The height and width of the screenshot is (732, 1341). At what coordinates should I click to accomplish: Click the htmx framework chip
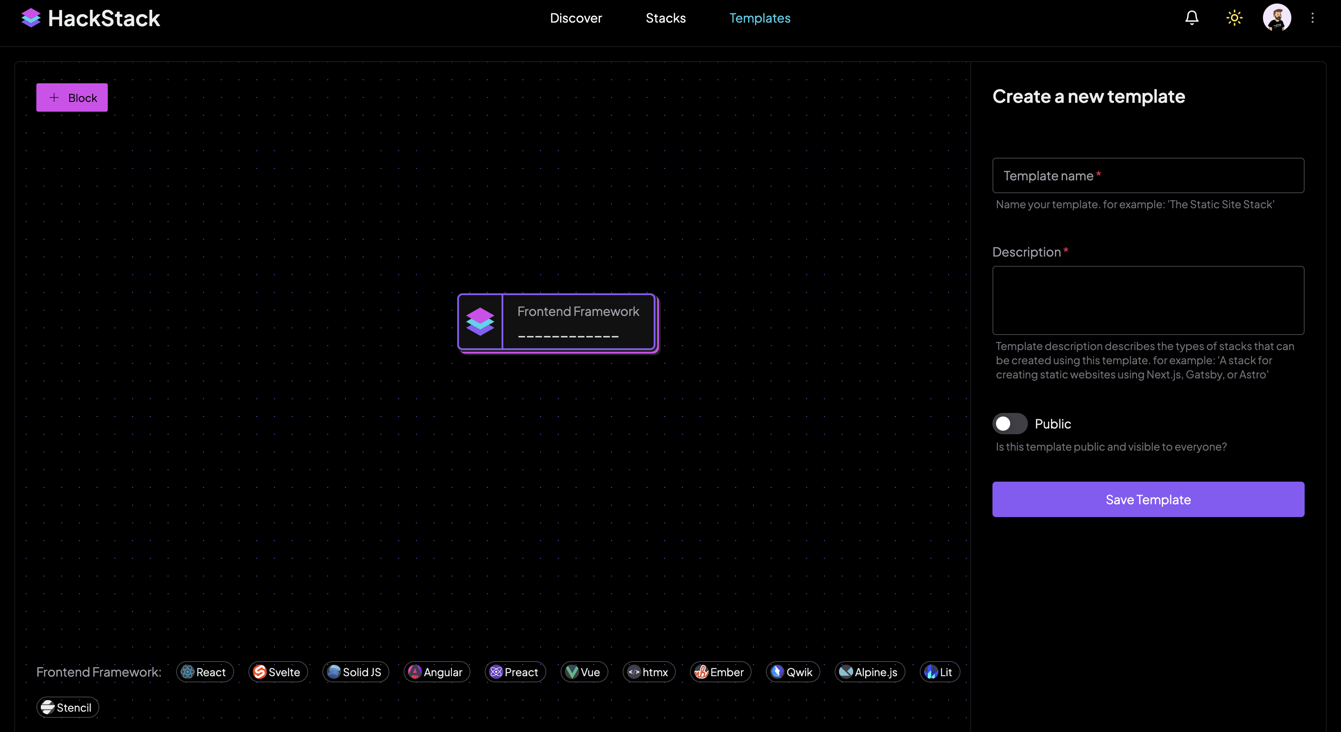pos(649,672)
